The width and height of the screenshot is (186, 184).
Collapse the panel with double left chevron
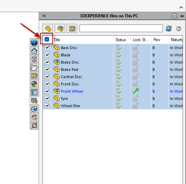44,16
